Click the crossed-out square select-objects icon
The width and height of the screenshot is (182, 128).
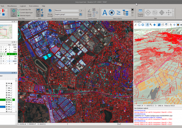[112, 12]
